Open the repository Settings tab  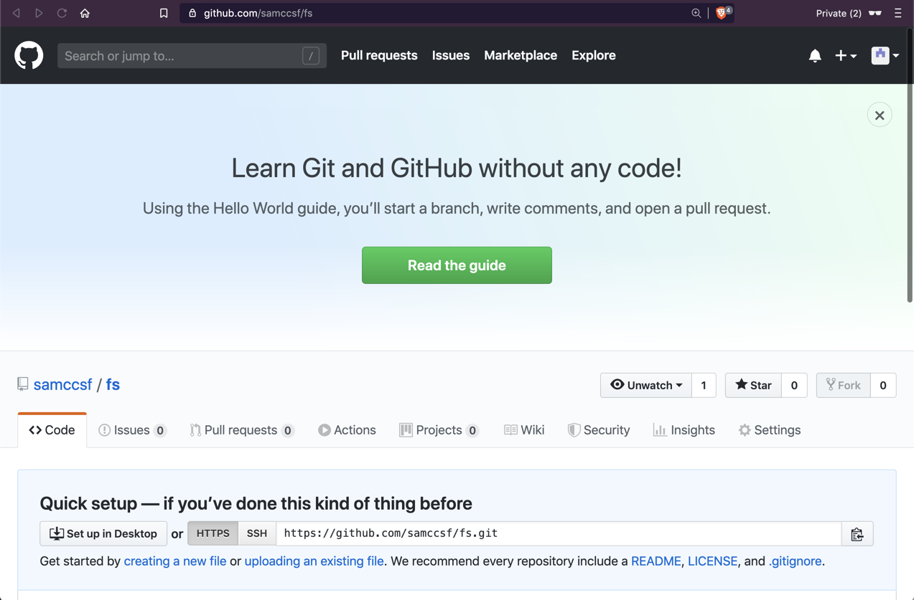[770, 430]
